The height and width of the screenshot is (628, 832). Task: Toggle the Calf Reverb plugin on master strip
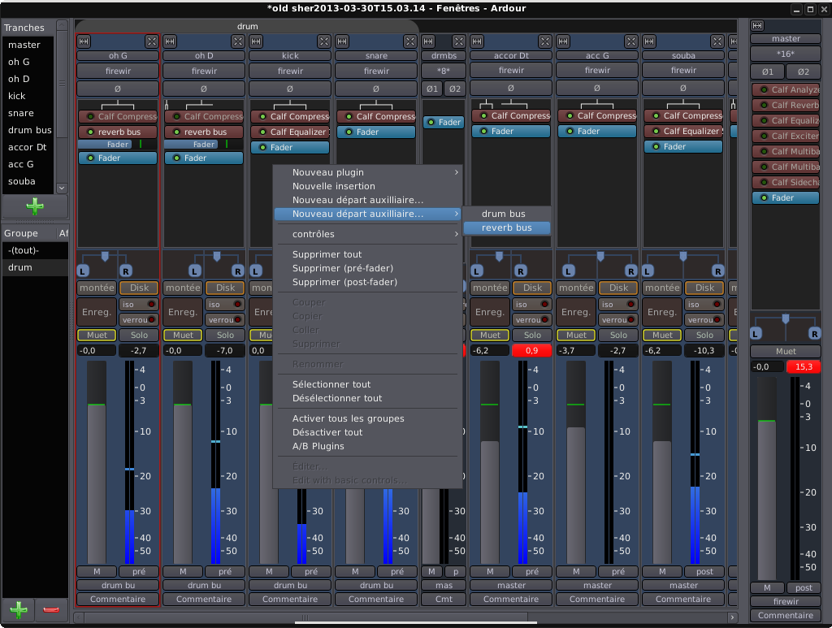(x=763, y=105)
